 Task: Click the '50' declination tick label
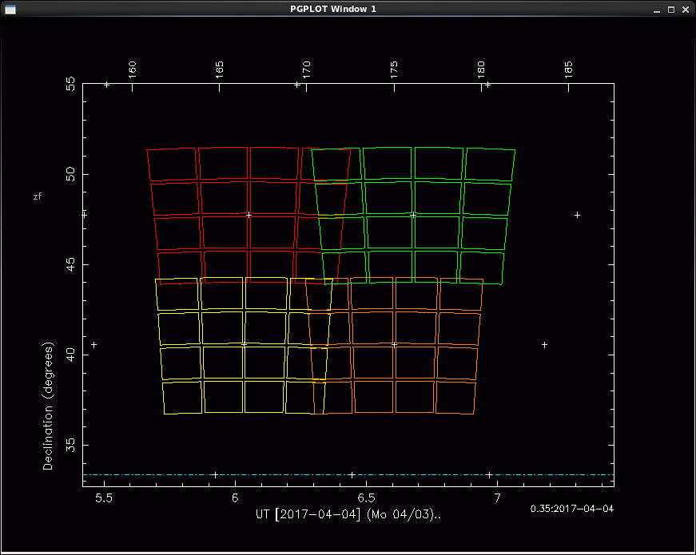(70, 174)
